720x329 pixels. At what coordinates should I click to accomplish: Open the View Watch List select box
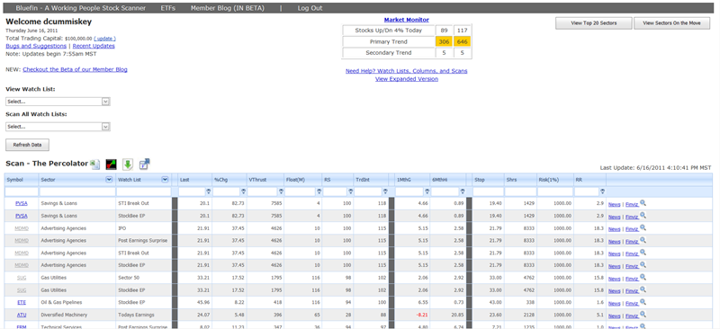coord(58,102)
